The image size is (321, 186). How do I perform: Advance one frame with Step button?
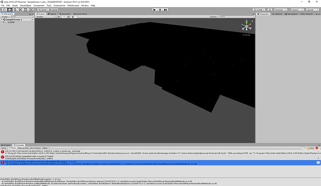click(166, 10)
